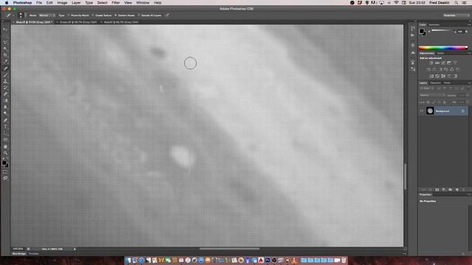Select the Type tool

5,127
